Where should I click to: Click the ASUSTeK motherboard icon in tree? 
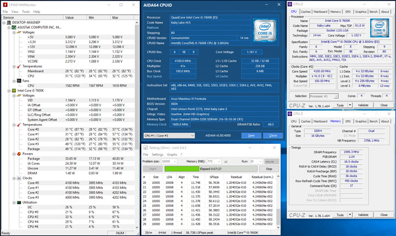(x=14, y=27)
